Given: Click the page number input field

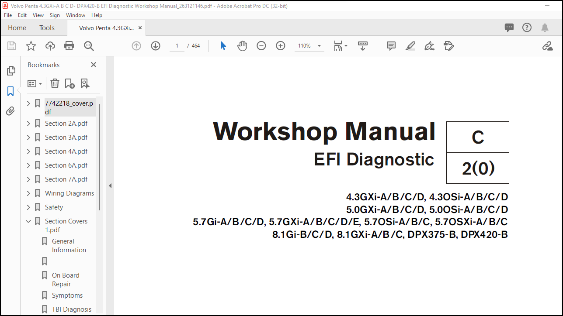Looking at the screenshot, I should click(177, 46).
